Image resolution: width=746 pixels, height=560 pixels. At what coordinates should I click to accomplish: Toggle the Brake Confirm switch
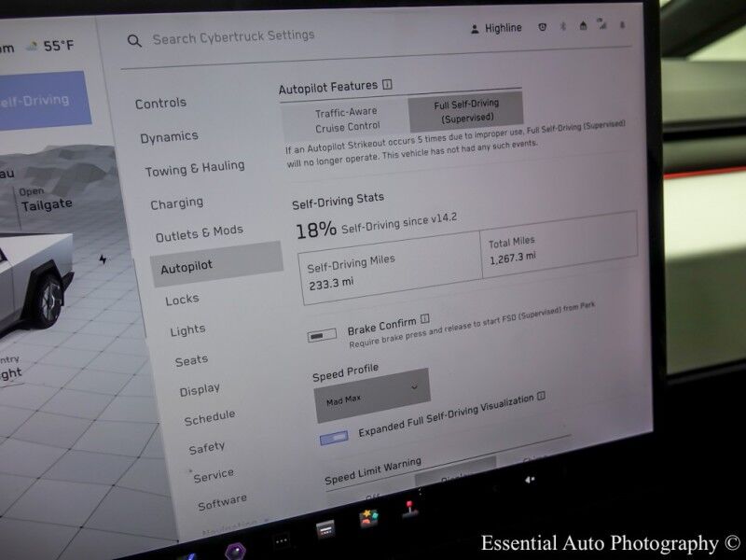coord(323,335)
